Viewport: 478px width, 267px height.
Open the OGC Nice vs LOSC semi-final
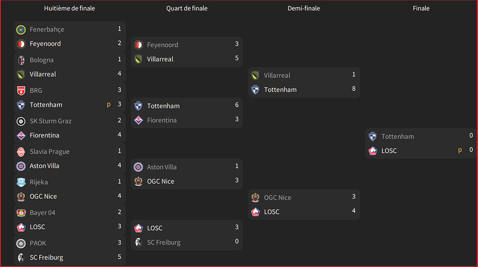click(304, 205)
